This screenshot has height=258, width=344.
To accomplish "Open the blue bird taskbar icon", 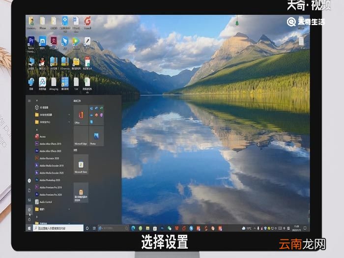I will [x=191, y=229].
